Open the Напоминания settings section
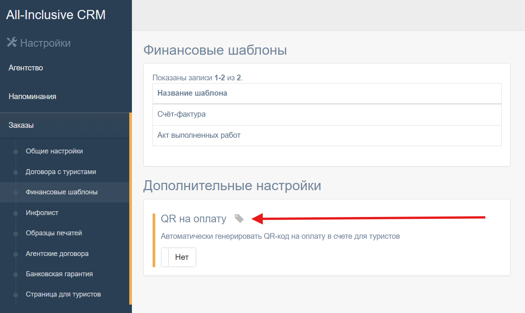 tap(33, 96)
